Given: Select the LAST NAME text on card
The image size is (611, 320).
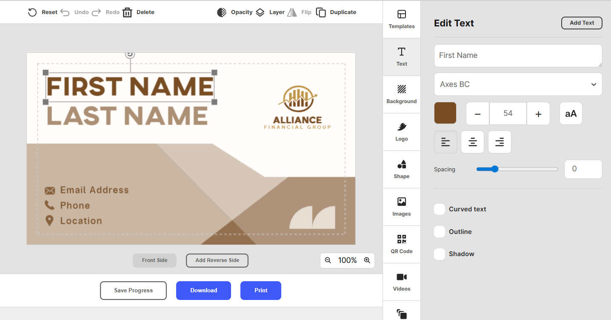Looking at the screenshot, I should coord(127,116).
